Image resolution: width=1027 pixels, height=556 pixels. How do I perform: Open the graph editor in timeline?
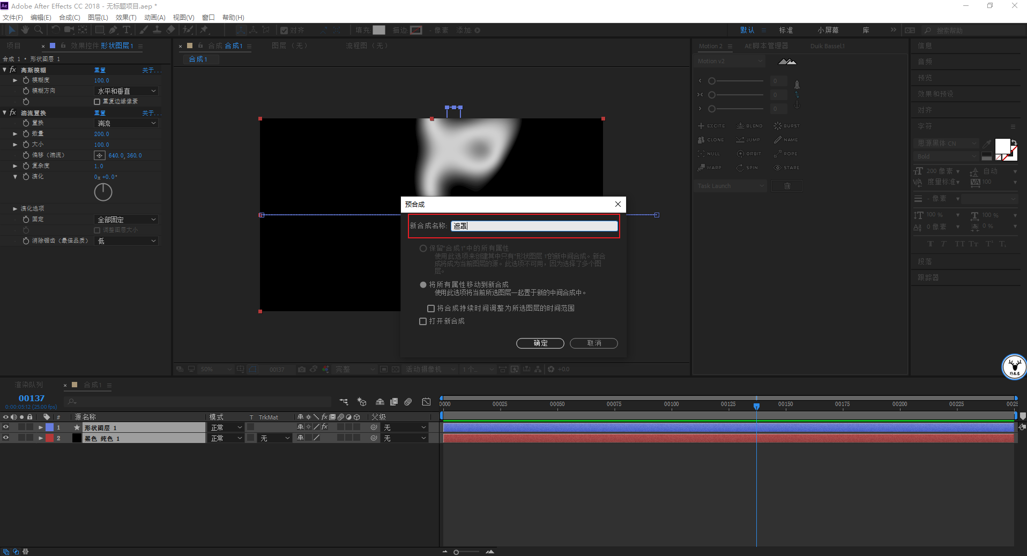tap(426, 402)
